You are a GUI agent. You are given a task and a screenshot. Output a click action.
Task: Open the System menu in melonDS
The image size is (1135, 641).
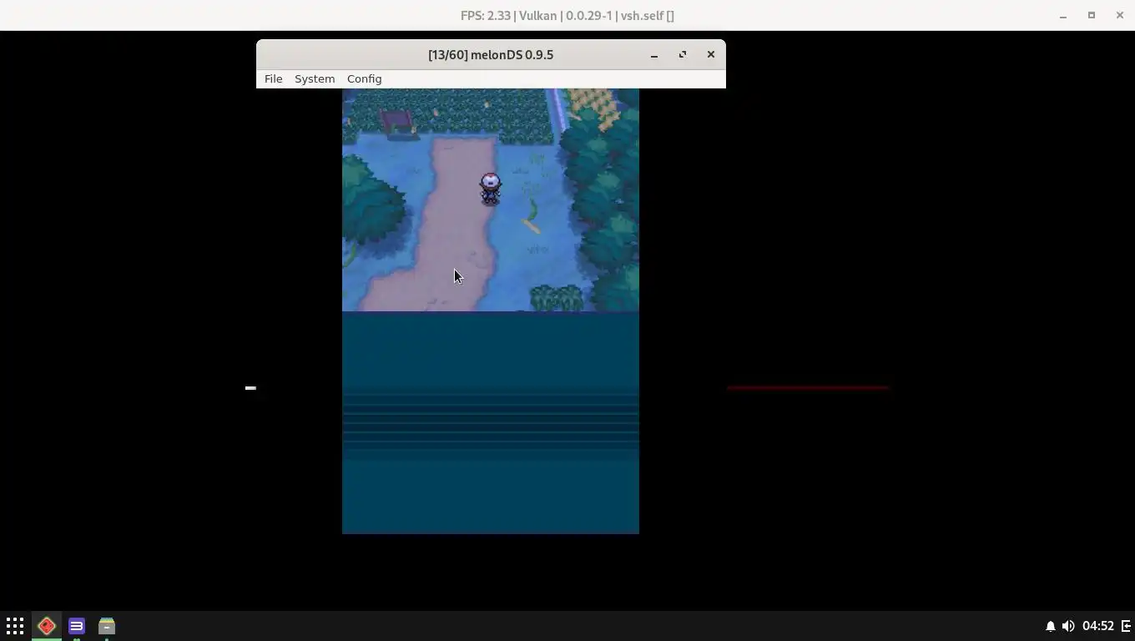(x=315, y=78)
